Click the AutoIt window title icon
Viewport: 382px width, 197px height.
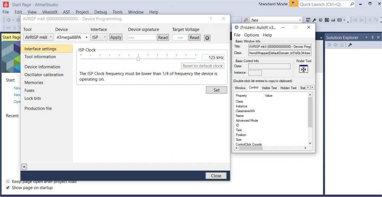(x=236, y=27)
